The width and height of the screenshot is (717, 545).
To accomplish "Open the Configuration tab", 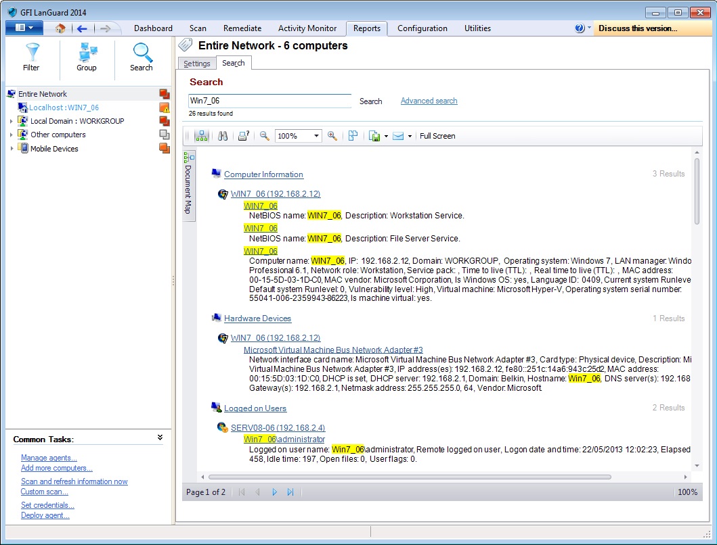I will point(422,28).
